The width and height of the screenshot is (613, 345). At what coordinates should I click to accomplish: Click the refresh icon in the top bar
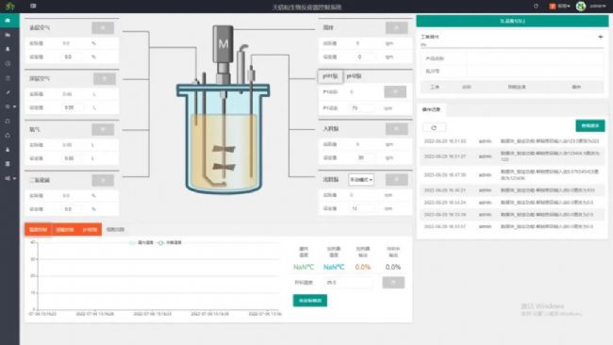[536, 6]
